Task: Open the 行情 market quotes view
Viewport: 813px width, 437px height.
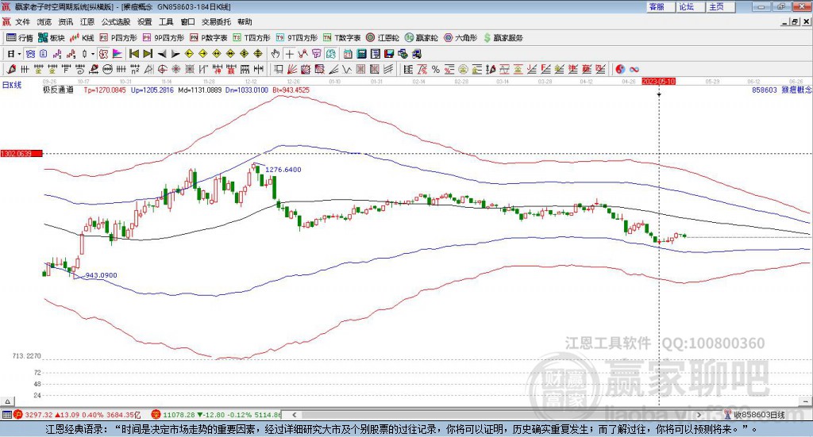Action: click(19, 38)
